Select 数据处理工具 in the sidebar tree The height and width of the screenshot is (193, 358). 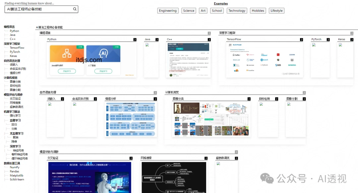tap(12, 163)
